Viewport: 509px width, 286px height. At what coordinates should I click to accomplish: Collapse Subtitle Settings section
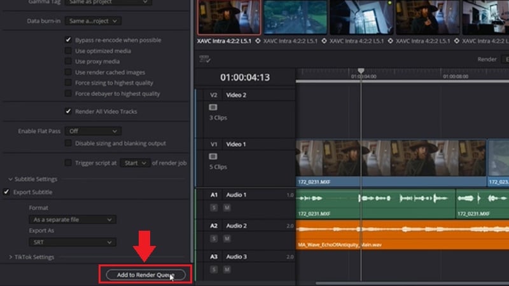click(x=10, y=179)
